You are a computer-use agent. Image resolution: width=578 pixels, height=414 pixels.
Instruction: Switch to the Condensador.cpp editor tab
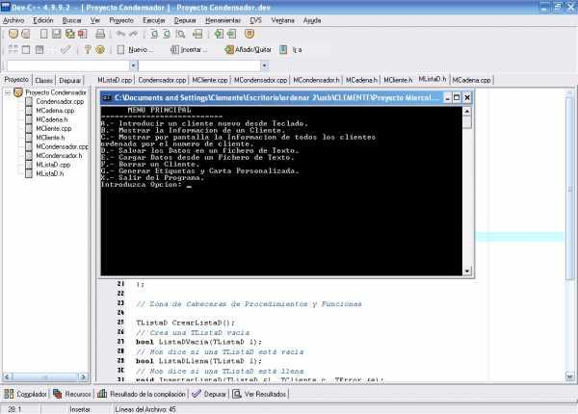pyautogui.click(x=162, y=80)
